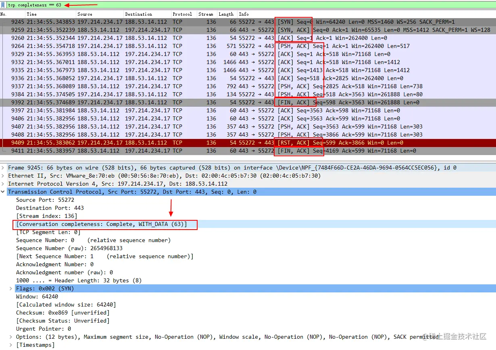Select the Destination Port: 443 field
The height and width of the screenshot is (350, 496).
pyautogui.click(x=50, y=208)
